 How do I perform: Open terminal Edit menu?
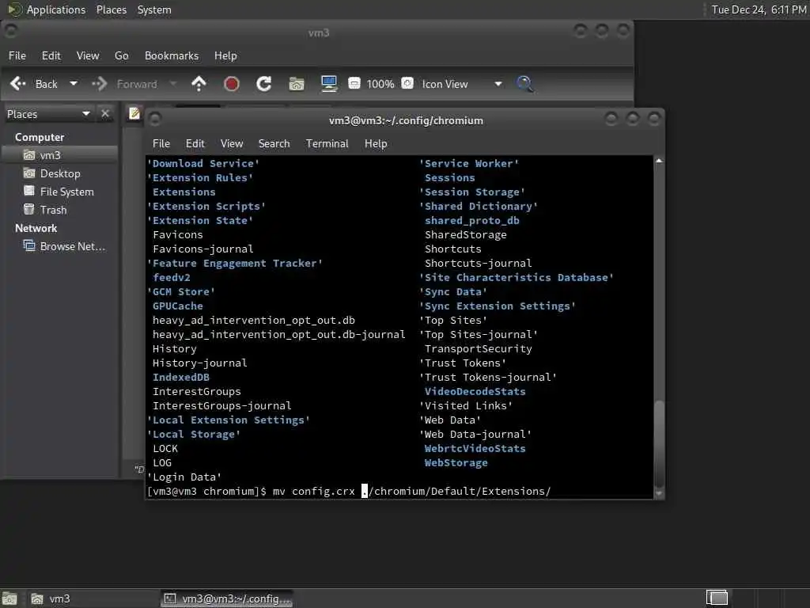(195, 144)
